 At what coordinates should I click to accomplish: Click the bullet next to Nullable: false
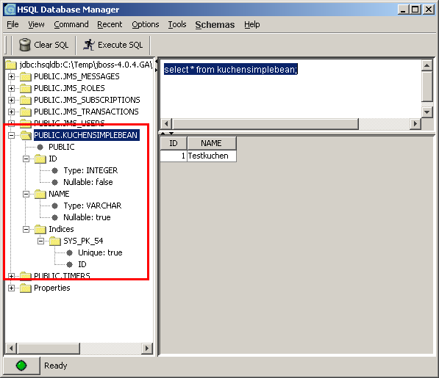[55, 182]
